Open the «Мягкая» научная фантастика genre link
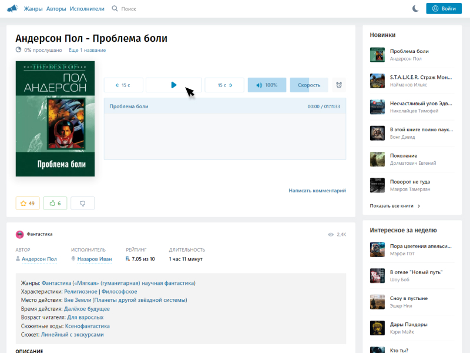The height and width of the screenshot is (353, 470). coord(135,283)
